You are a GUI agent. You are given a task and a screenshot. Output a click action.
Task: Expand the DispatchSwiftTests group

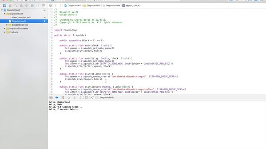click(5, 29)
